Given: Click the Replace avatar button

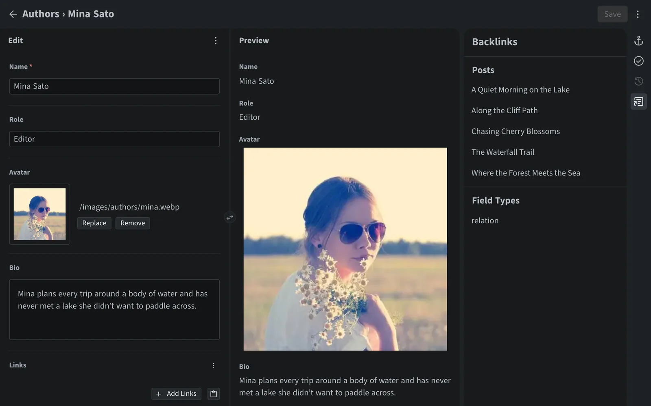Looking at the screenshot, I should click(94, 223).
